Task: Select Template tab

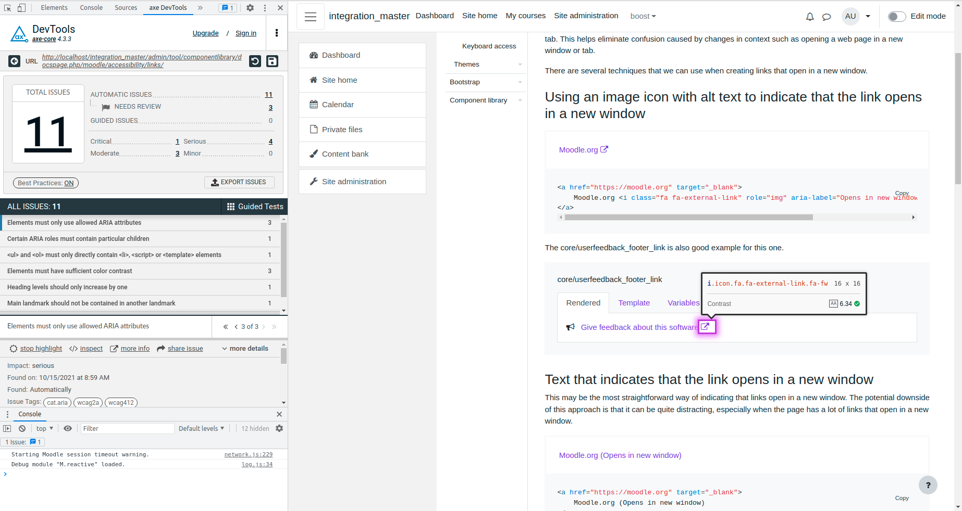Action: pos(634,303)
